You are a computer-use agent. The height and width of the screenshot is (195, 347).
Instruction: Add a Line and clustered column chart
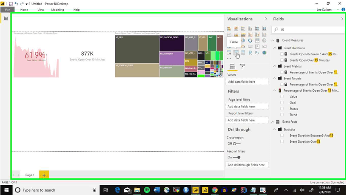pos(257,34)
